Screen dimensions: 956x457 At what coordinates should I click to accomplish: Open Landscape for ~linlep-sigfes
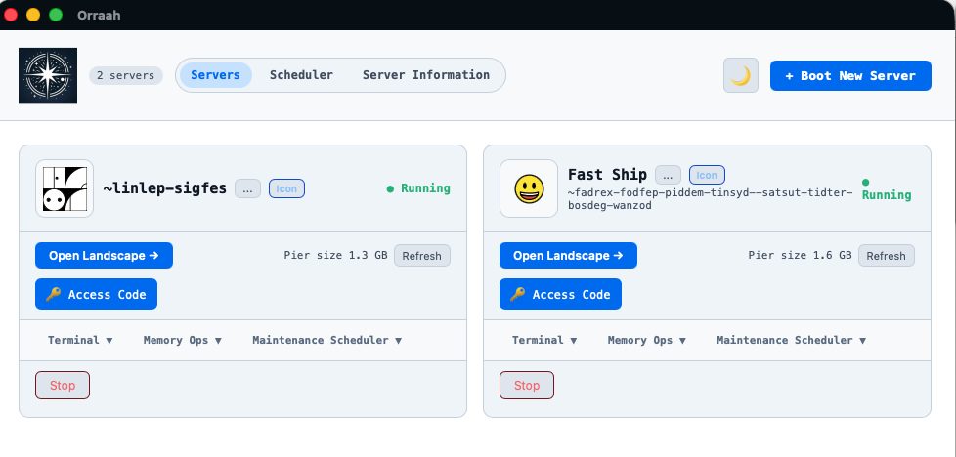point(105,255)
